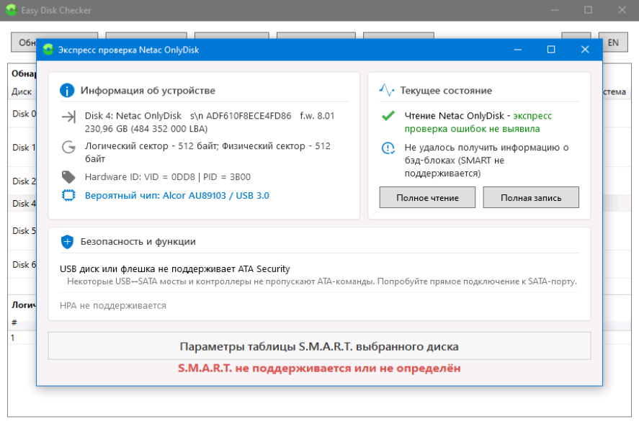Select Disk 5 in the background disk list
Image resolution: width=639 pixels, height=424 pixels.
pos(21,231)
